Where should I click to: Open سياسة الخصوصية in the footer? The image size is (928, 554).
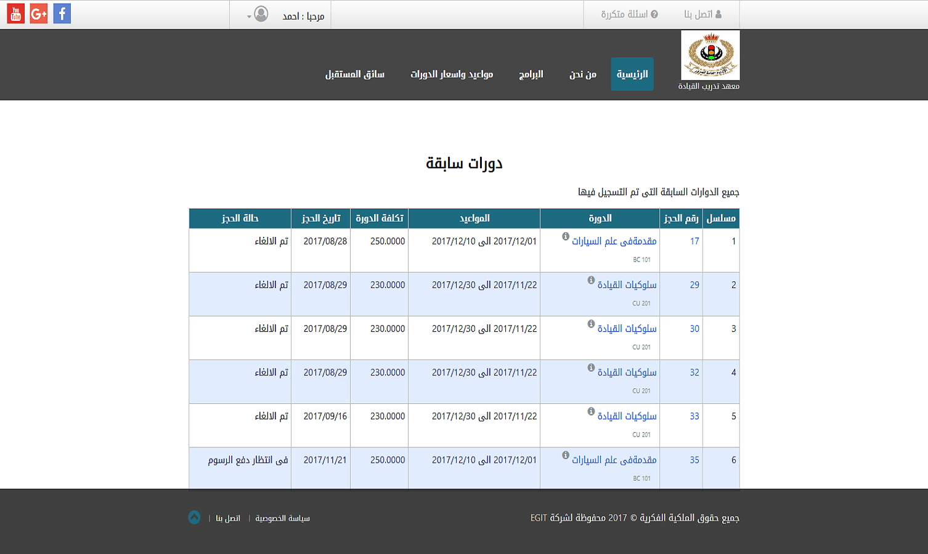(x=282, y=518)
